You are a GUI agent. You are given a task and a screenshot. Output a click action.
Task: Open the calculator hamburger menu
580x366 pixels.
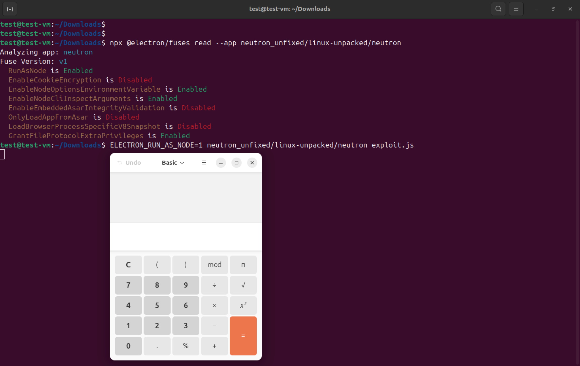click(x=204, y=163)
